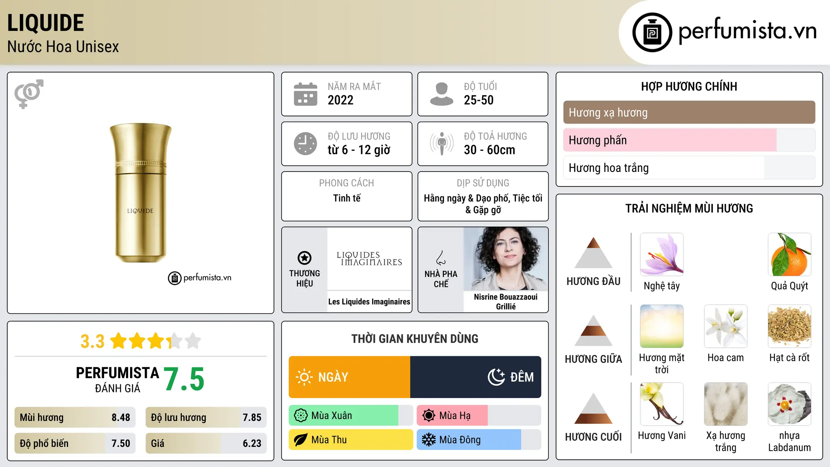Click the Hương phấn accord bar
The image size is (830, 467).
[x=689, y=140]
